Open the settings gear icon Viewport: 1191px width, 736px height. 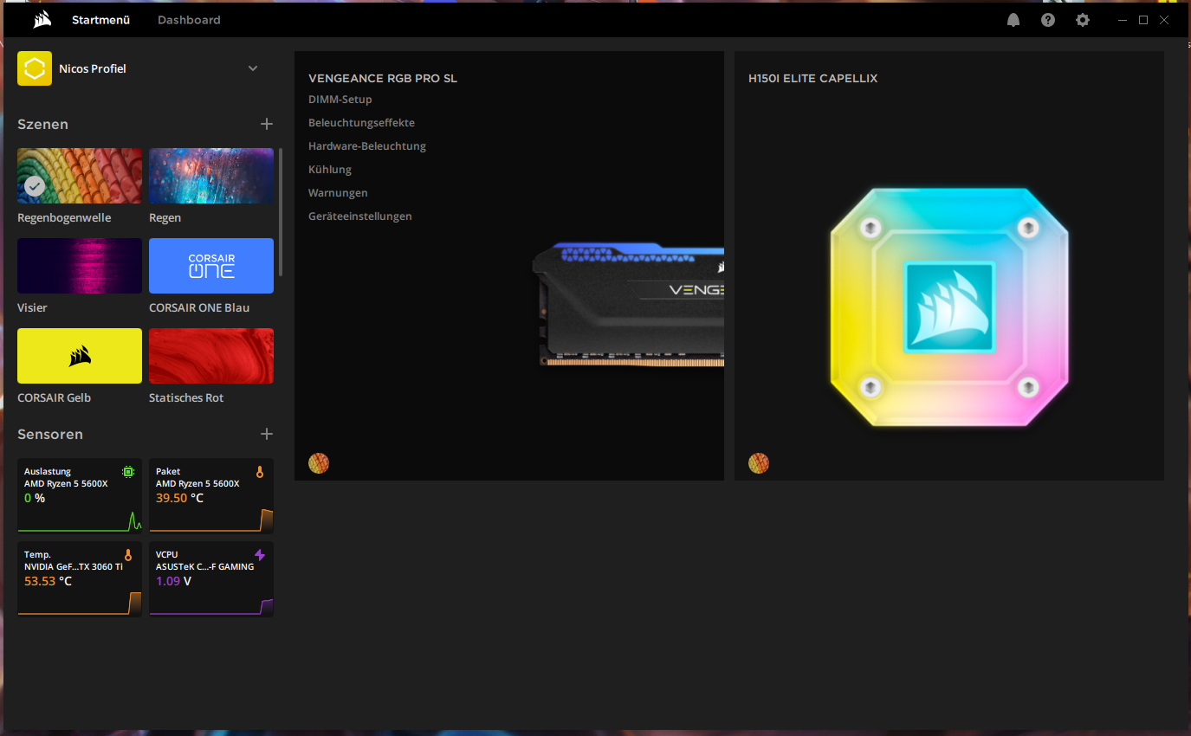(x=1083, y=20)
